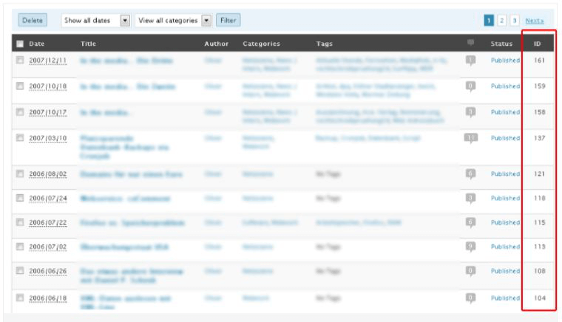Tick the checkbox for the 2007/12/11 post

click(20, 61)
